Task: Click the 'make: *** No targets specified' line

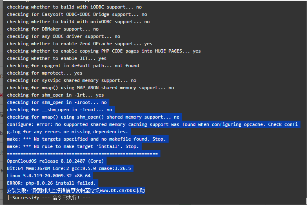Action: coord(87,139)
